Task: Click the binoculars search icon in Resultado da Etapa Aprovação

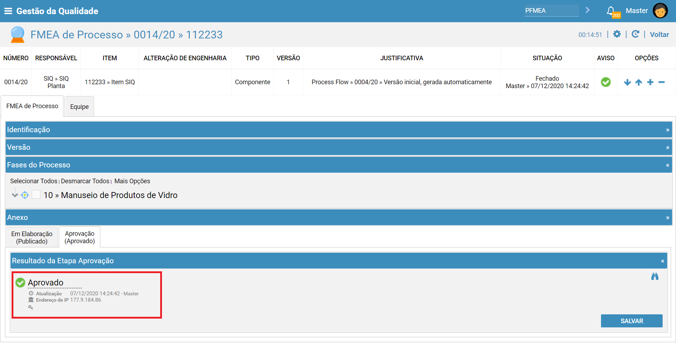Action: click(x=655, y=276)
